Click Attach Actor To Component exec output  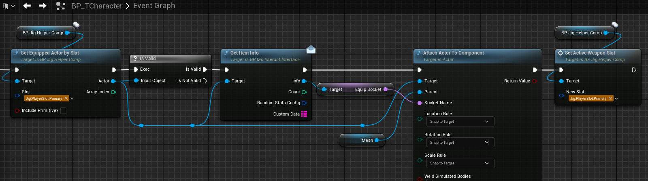[x=535, y=70]
